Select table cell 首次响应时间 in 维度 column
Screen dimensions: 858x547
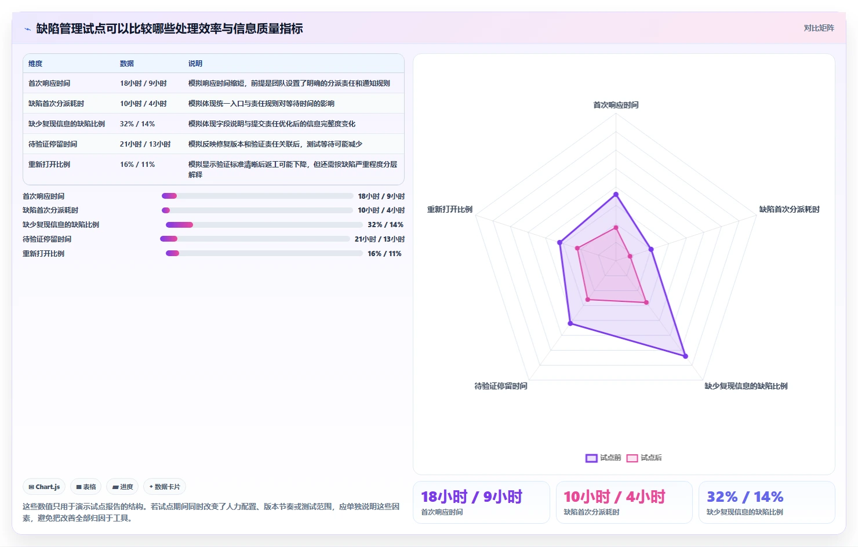tap(49, 83)
